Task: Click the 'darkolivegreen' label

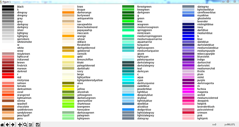Action: pos(86,98)
